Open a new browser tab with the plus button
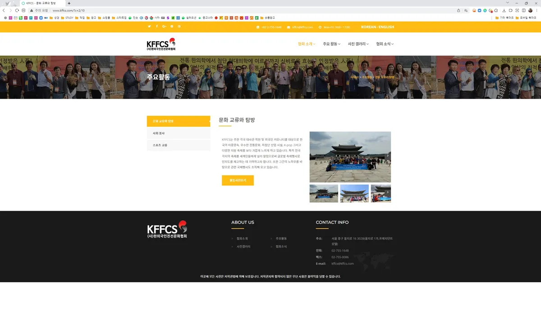The image size is (541, 329). pos(69,3)
